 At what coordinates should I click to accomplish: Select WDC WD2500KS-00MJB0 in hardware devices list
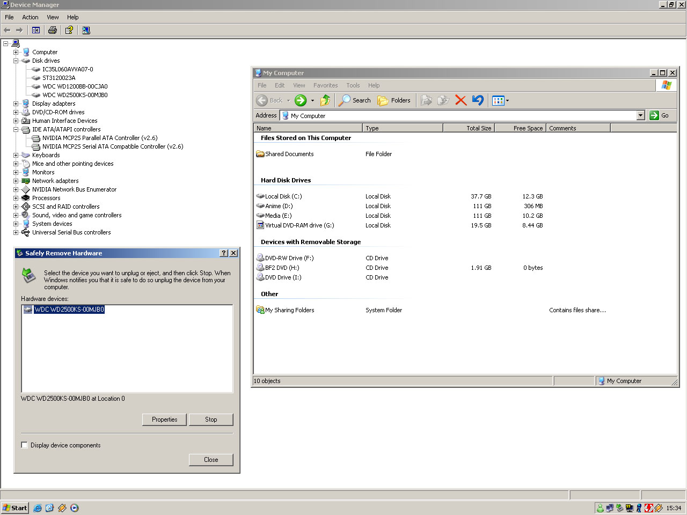click(69, 310)
